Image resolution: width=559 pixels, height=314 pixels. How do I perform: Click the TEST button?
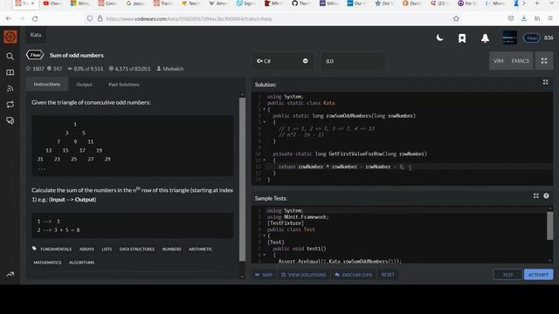tap(507, 275)
